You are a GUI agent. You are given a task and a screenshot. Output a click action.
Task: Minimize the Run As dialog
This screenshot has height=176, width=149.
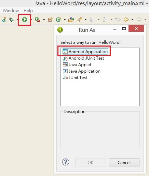tap(115, 29)
